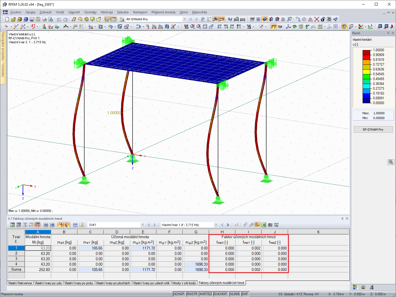Viewport: 396px width, 297px height.
Task: Open the Nápověda menu
Action: (199, 12)
